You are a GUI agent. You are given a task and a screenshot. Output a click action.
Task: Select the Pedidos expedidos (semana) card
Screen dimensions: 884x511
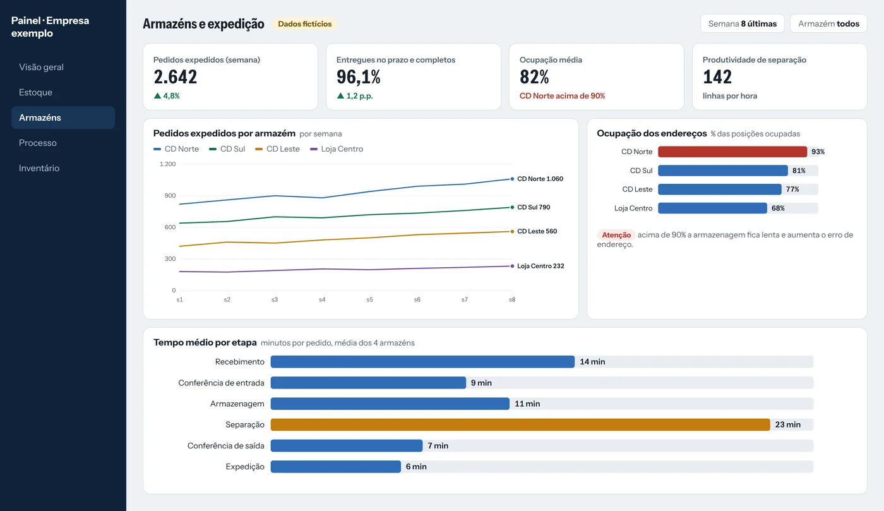[230, 76]
